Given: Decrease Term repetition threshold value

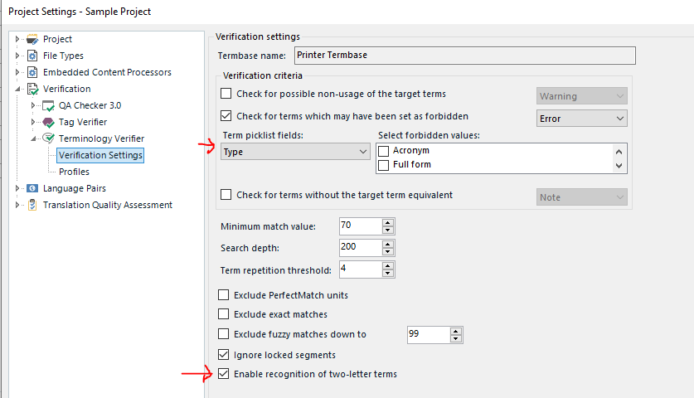Looking at the screenshot, I should pos(388,273).
